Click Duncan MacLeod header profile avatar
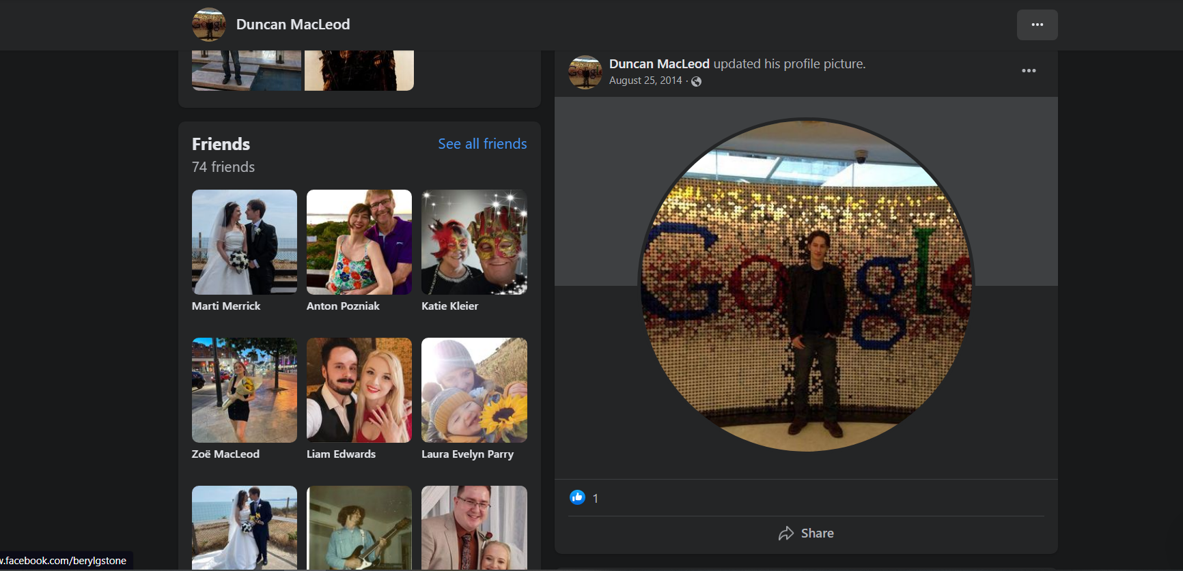The width and height of the screenshot is (1183, 571). tap(209, 25)
